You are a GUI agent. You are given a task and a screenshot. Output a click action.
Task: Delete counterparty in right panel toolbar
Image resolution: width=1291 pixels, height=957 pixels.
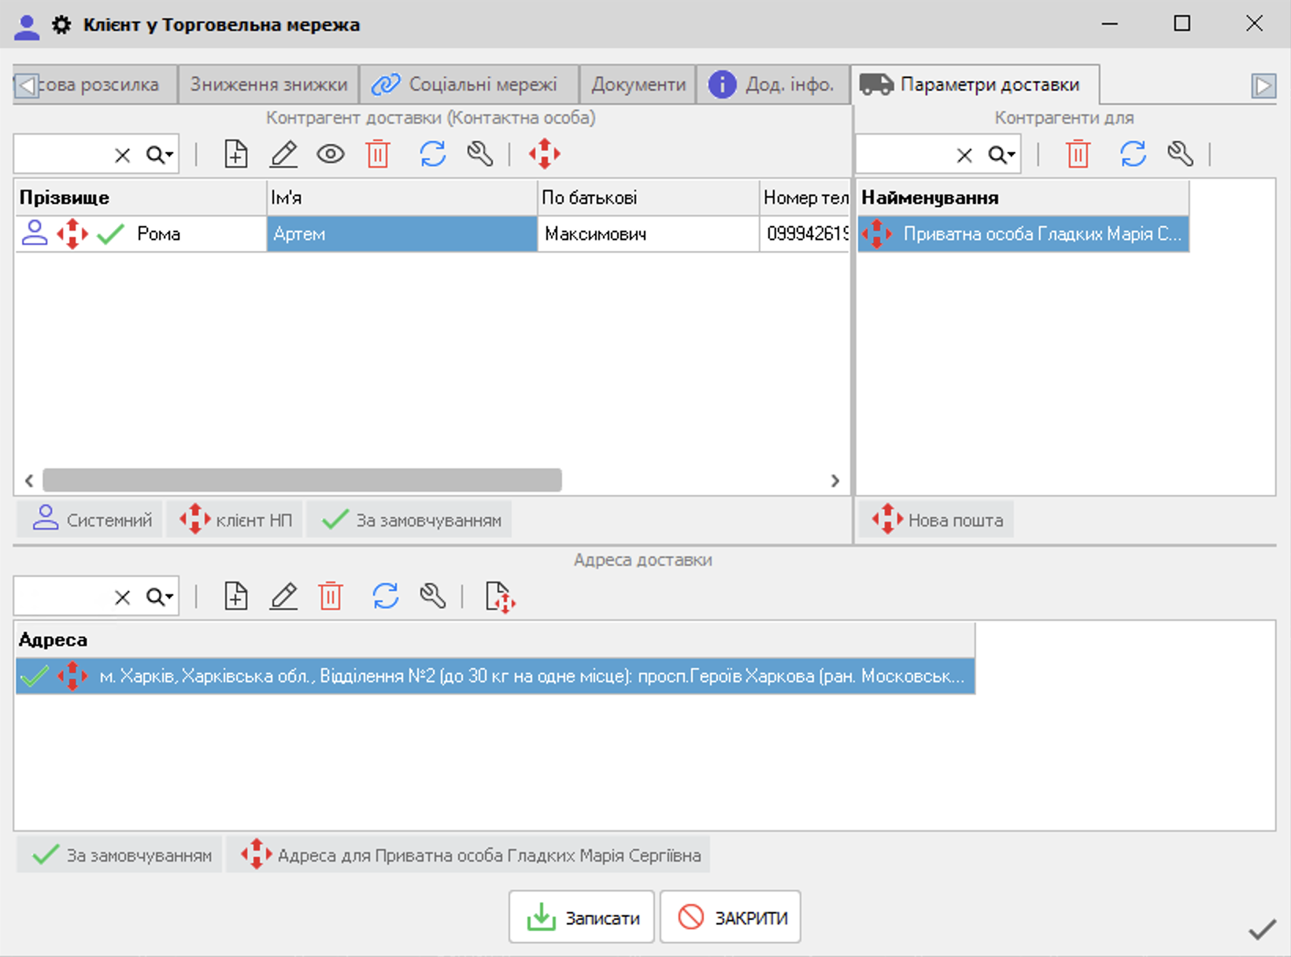(1078, 154)
